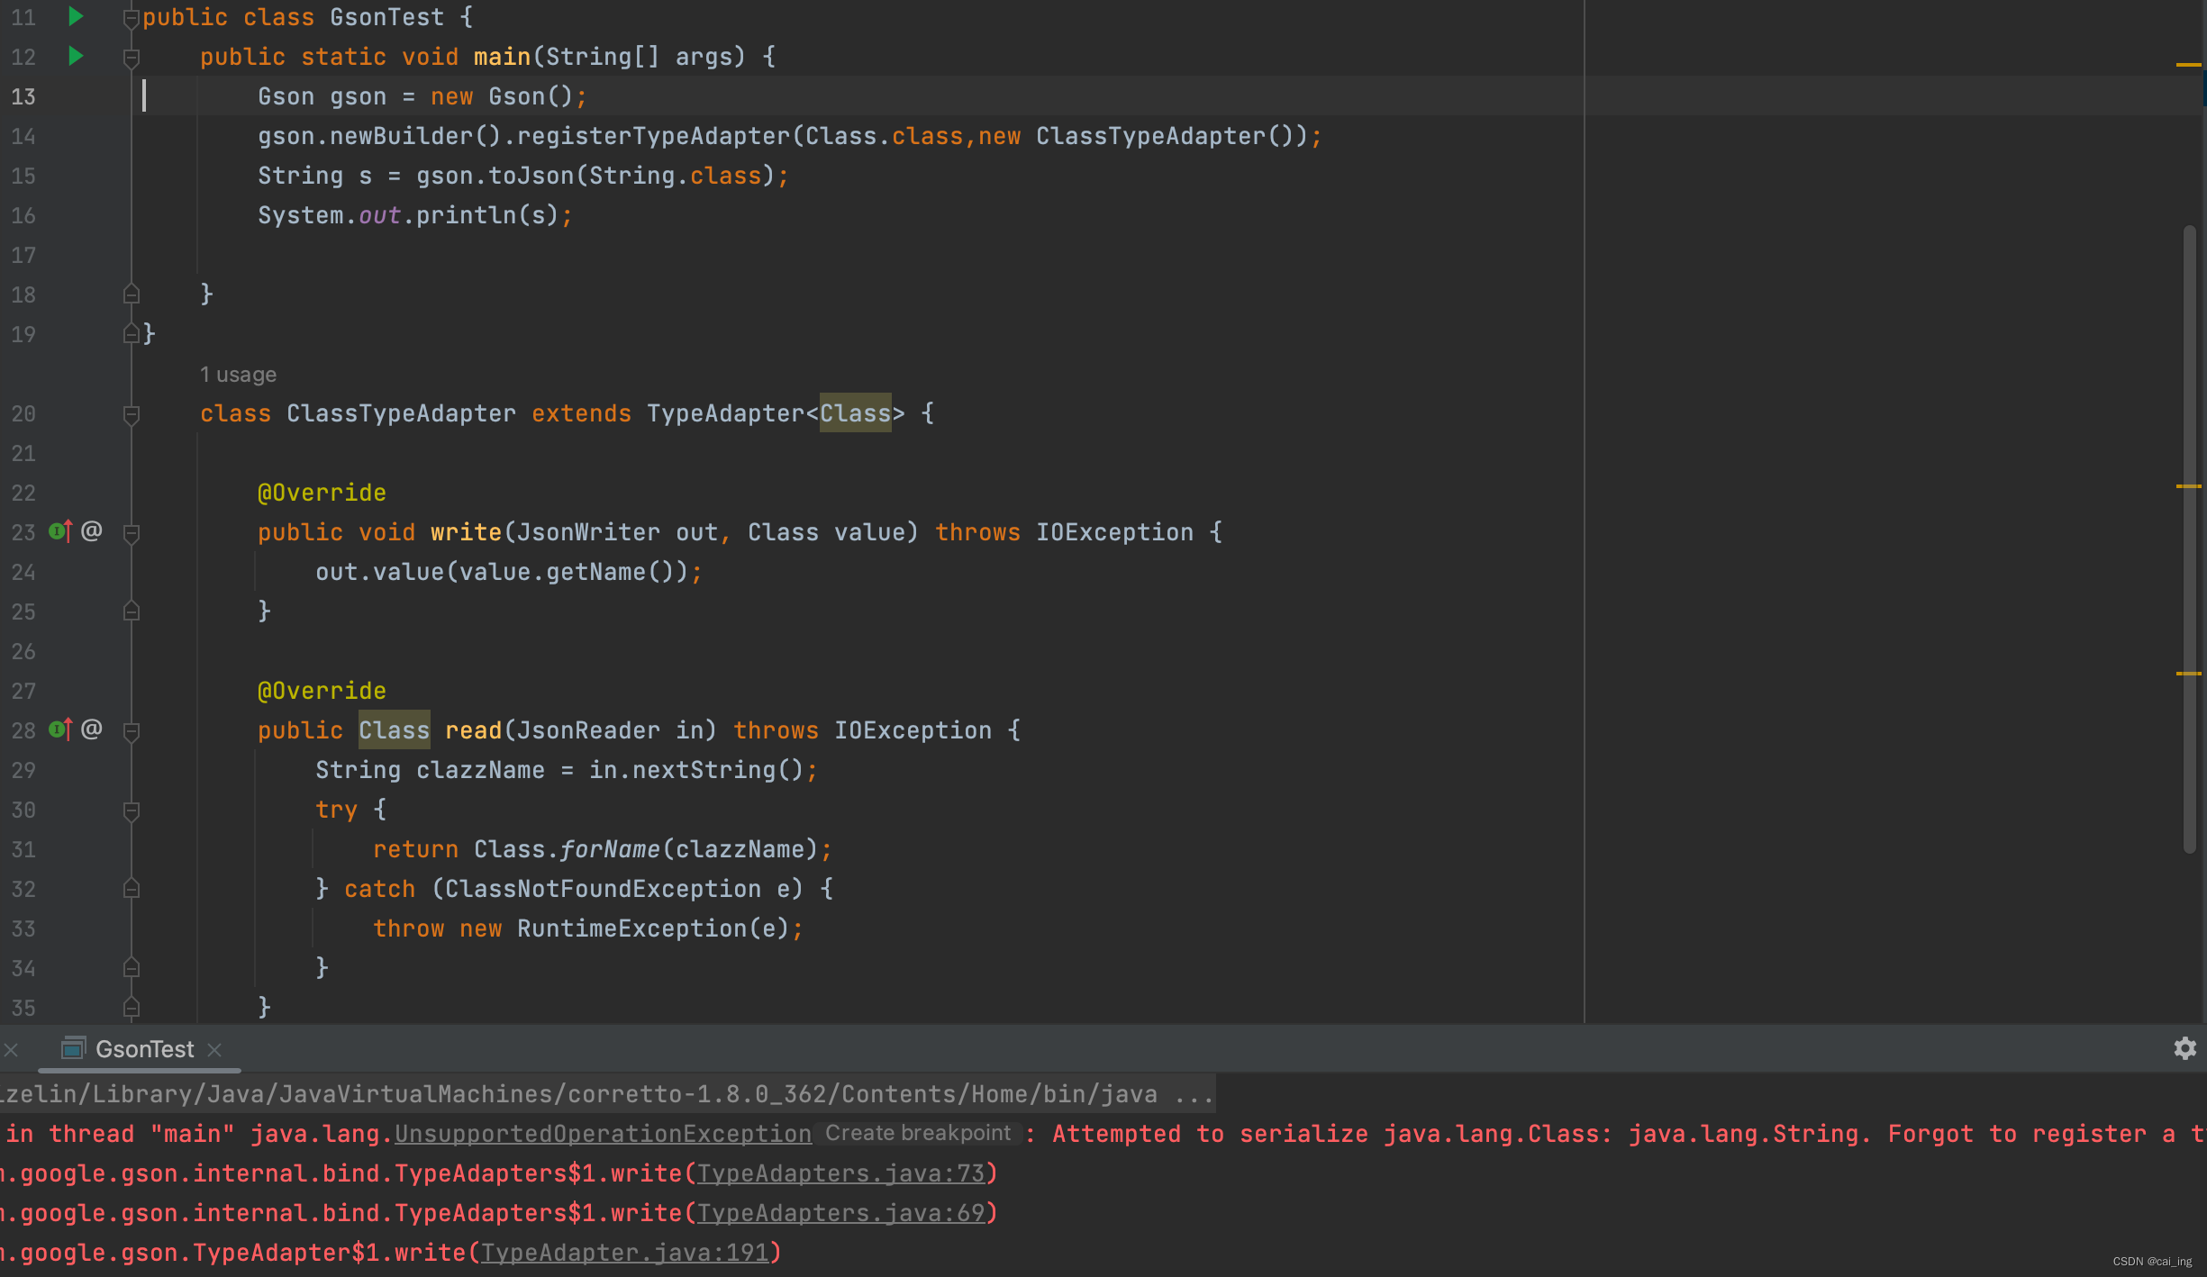Fold read method at line 28
The width and height of the screenshot is (2207, 1277).
(132, 730)
